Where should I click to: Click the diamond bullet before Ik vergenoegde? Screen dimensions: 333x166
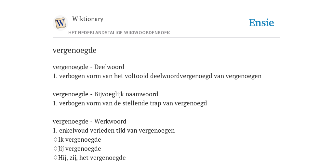click(x=55, y=139)
